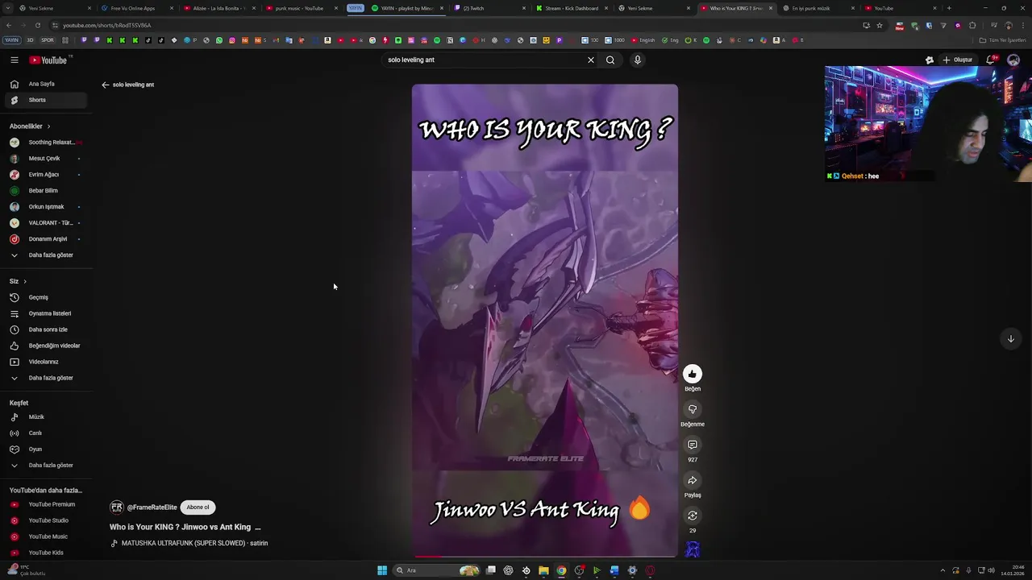Open MATUSHKA ULTRAFUNK sound link
Image resolution: width=1032 pixels, height=580 pixels.
click(x=194, y=544)
